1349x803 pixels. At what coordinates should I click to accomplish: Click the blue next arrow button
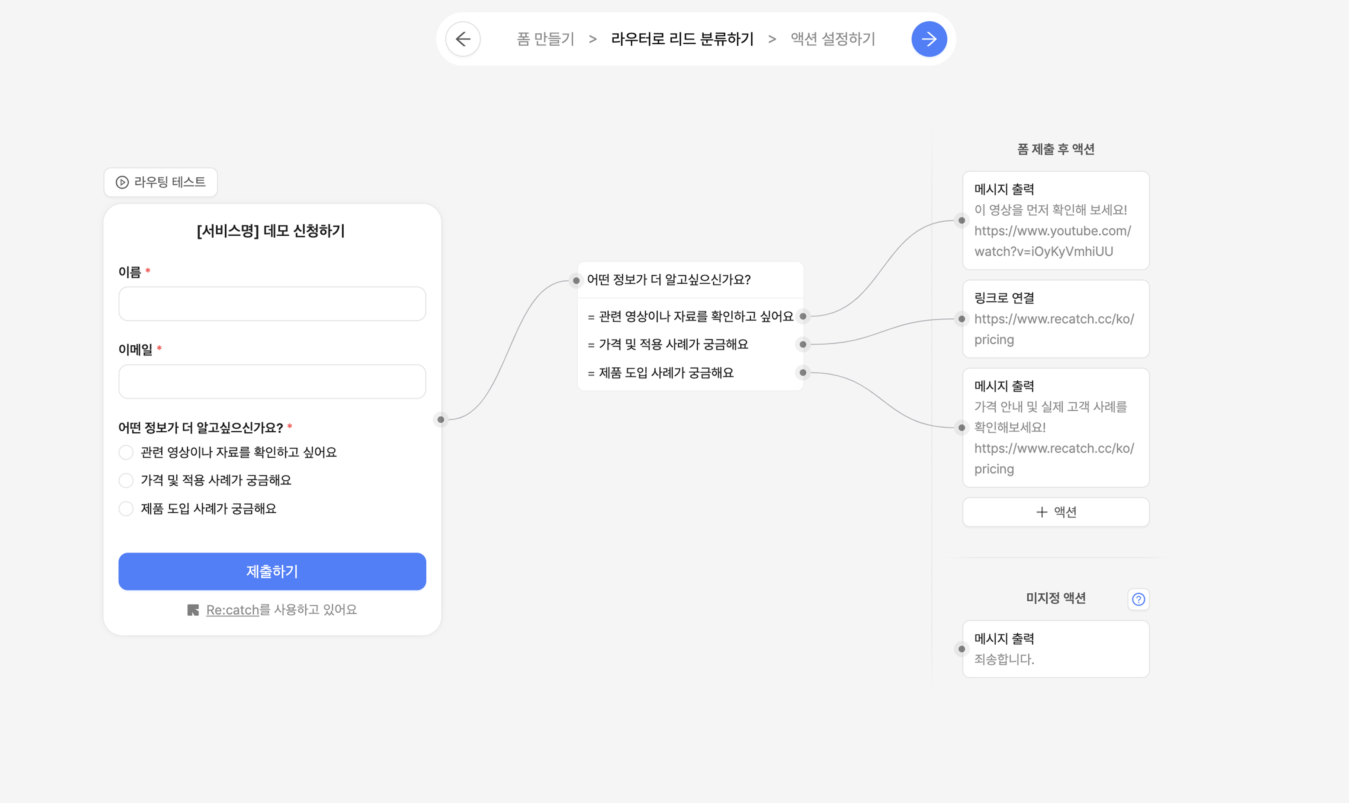[x=929, y=39]
